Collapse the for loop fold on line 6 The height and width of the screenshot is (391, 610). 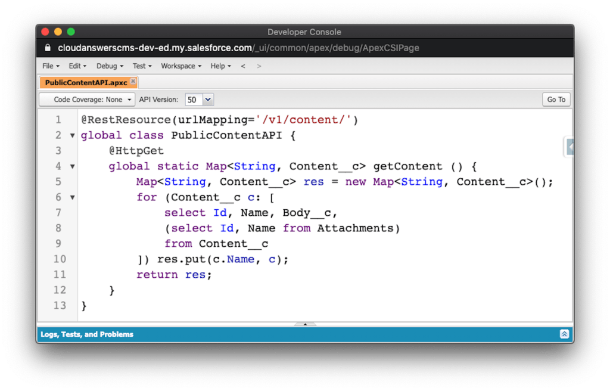[73, 197]
